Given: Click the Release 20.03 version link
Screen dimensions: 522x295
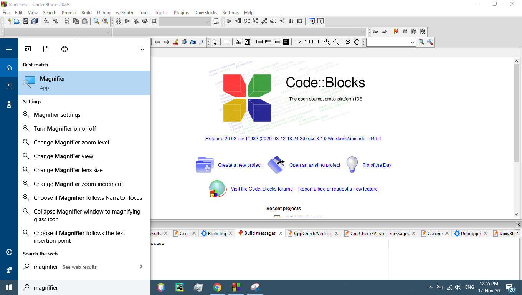Looking at the screenshot, I should [x=293, y=139].
